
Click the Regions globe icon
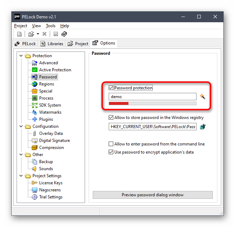(35, 84)
